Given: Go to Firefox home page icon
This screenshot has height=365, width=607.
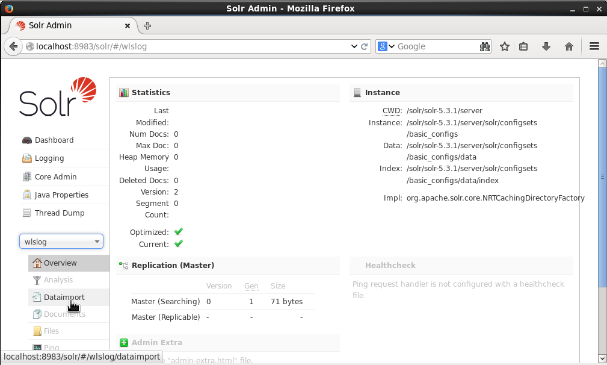Looking at the screenshot, I should (x=568, y=46).
